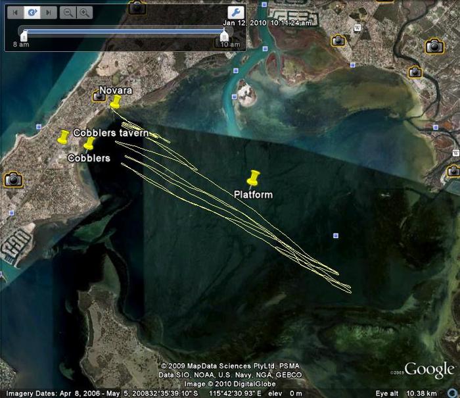Play the time animation
Viewport: 460px width, 398px height.
32,12
